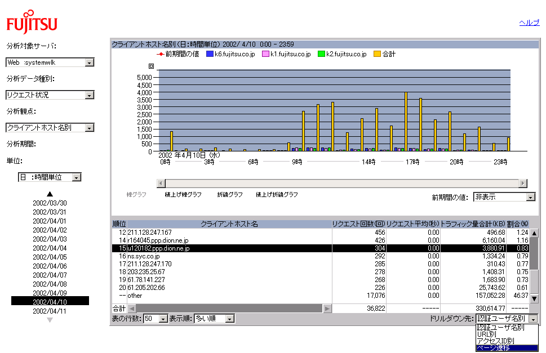Switch to 積上げ棒グラフ chart type
The height and width of the screenshot is (353, 546).
coord(183,195)
